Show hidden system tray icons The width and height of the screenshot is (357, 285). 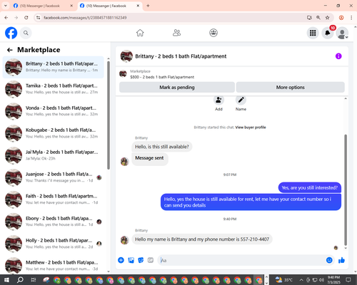(x=301, y=280)
